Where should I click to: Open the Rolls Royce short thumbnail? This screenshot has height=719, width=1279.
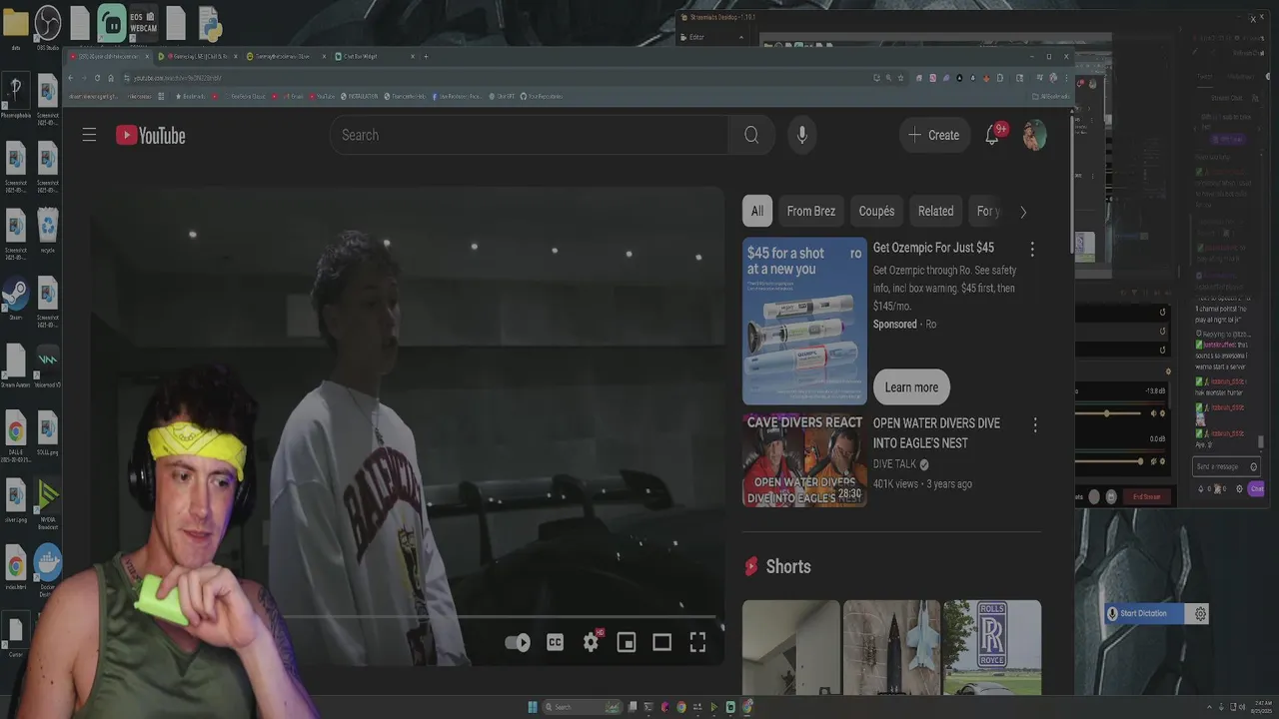pyautogui.click(x=992, y=647)
